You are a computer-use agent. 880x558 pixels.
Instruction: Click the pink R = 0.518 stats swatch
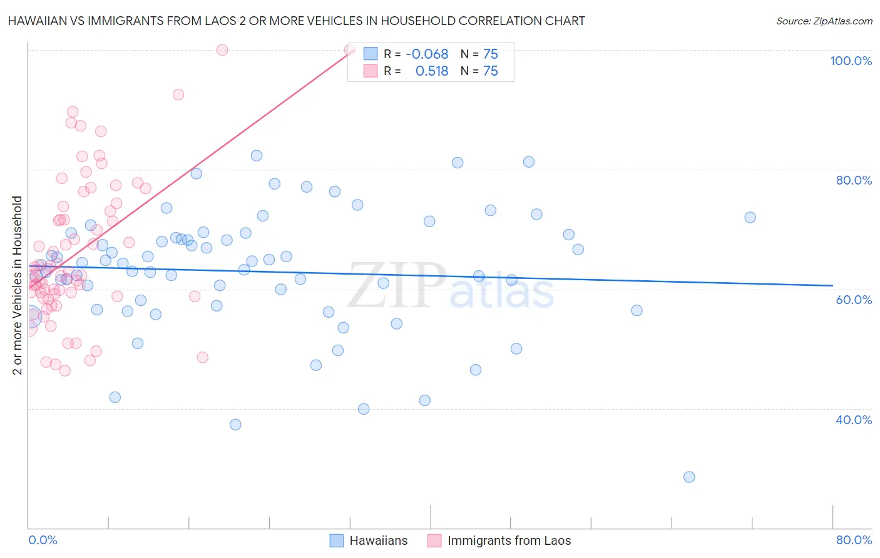point(371,71)
